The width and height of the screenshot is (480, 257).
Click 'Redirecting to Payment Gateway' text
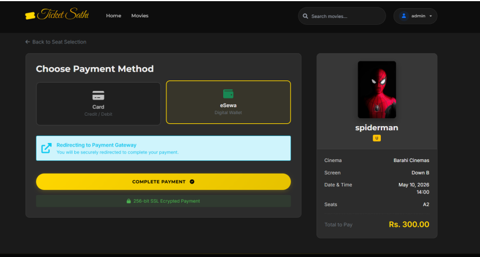96,145
